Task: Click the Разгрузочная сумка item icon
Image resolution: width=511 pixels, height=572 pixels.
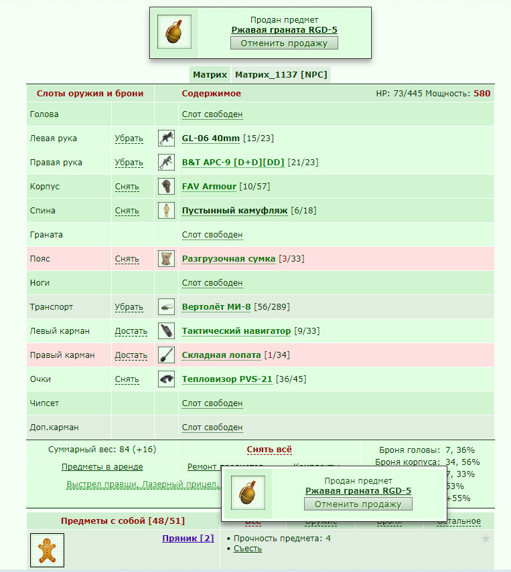Action: click(x=166, y=259)
